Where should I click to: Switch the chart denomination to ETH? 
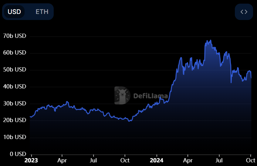tap(42, 12)
